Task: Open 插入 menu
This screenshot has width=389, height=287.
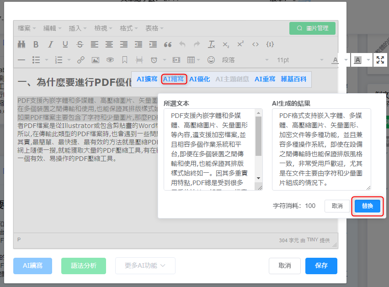Action: 78,28
